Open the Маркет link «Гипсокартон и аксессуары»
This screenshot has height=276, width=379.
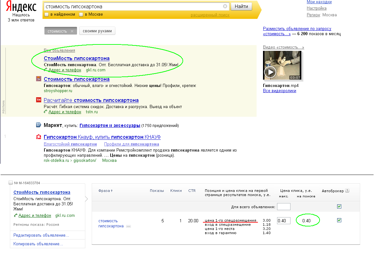click(x=110, y=125)
